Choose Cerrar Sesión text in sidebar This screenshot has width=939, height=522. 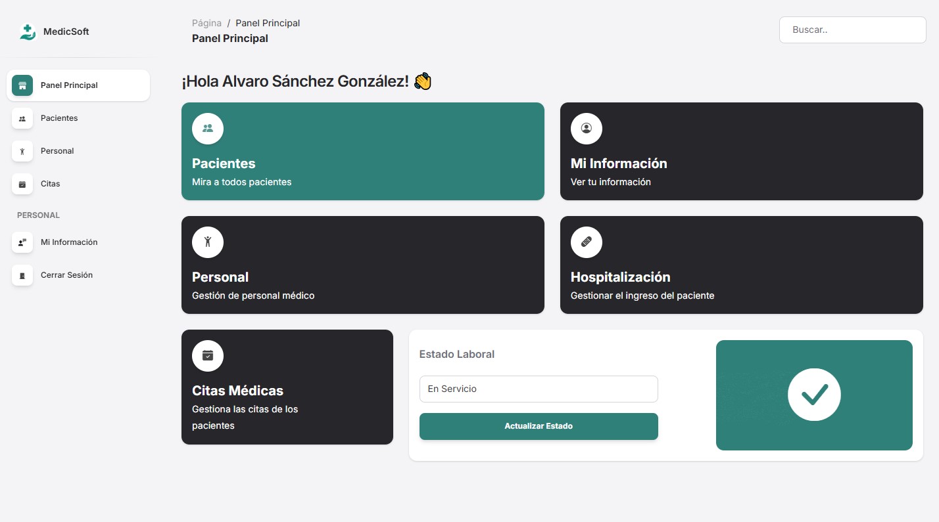66,275
